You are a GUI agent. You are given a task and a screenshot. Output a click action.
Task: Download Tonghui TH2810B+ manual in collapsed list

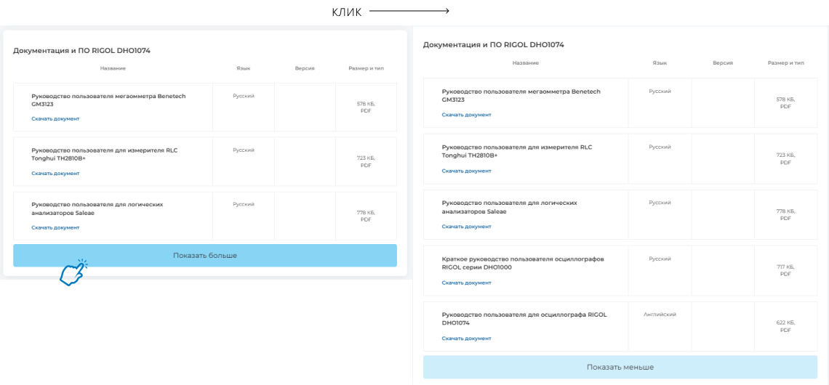(55, 174)
